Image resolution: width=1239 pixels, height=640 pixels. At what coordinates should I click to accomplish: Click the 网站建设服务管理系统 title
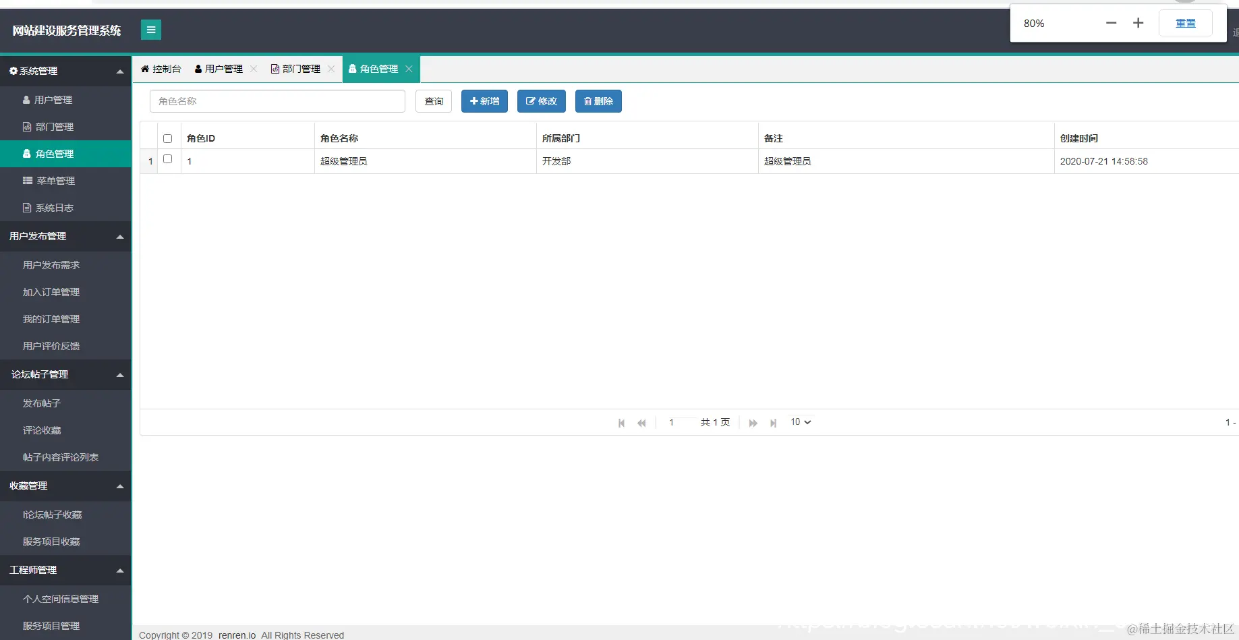67,30
